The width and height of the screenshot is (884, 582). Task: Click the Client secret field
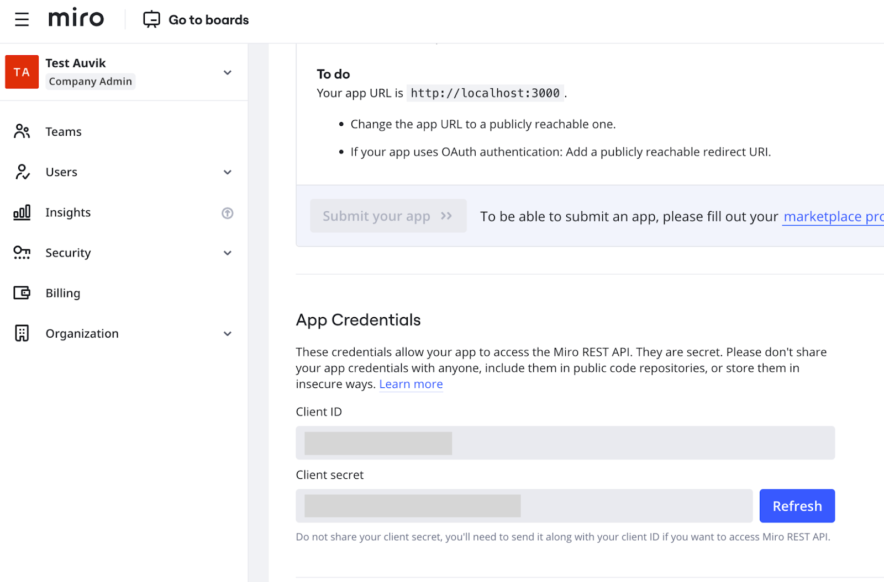coord(524,506)
